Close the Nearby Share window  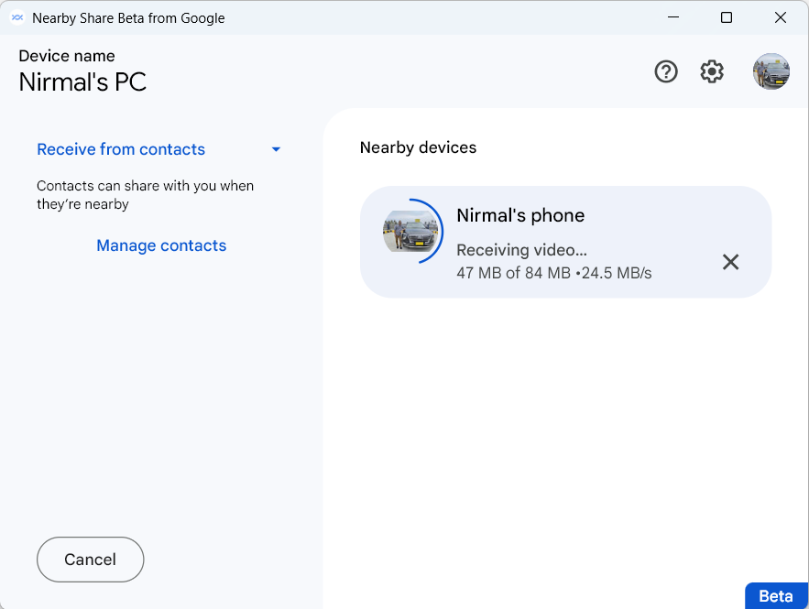coord(780,17)
